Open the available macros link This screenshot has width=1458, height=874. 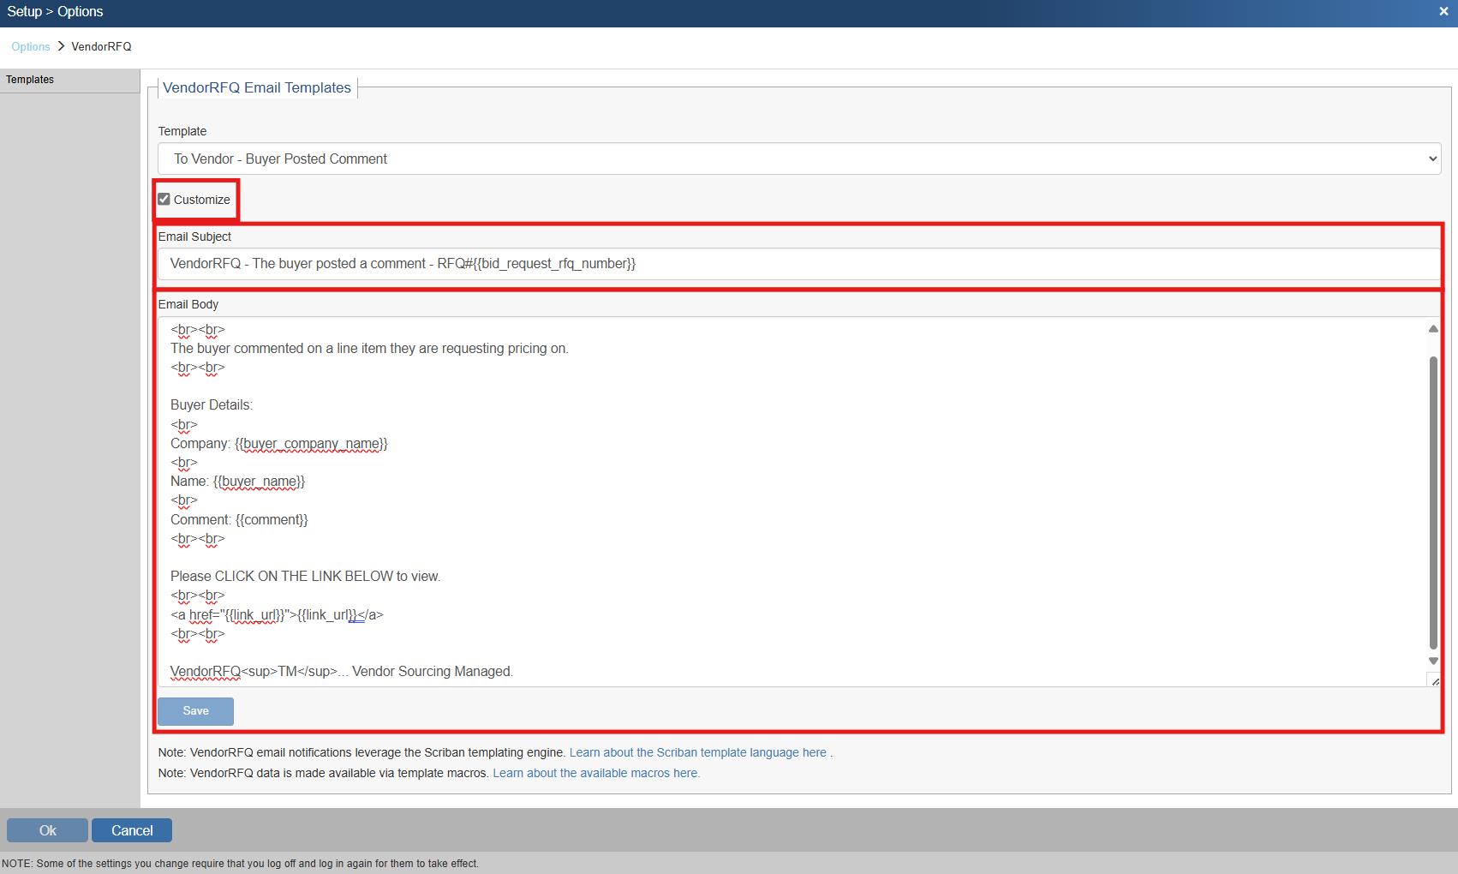[596, 774]
